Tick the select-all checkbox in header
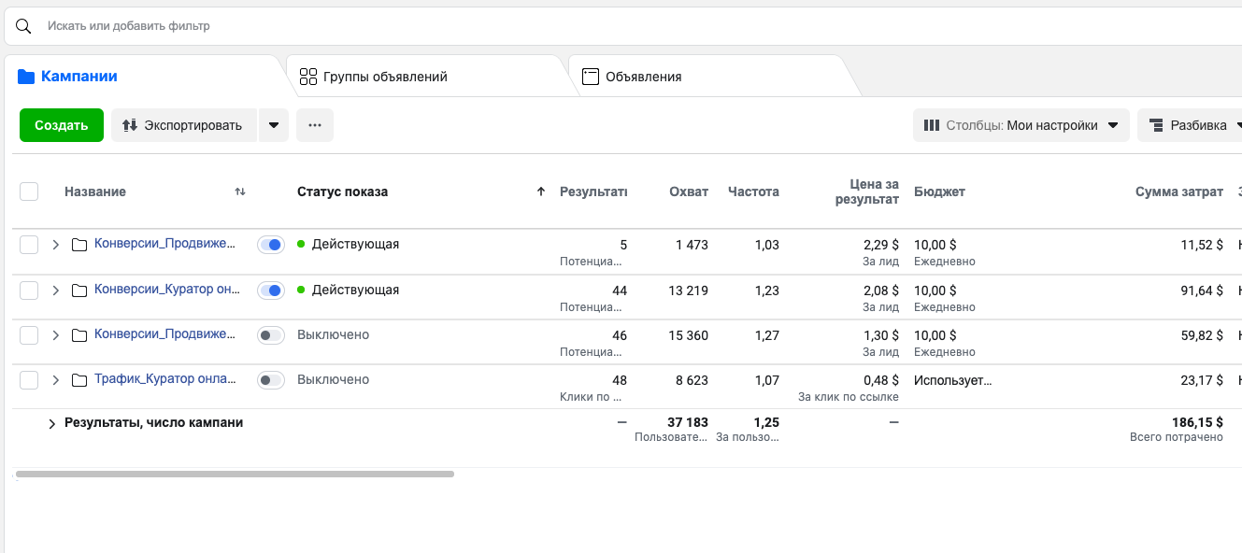Screen dimensions: 1242x553 click(x=29, y=191)
